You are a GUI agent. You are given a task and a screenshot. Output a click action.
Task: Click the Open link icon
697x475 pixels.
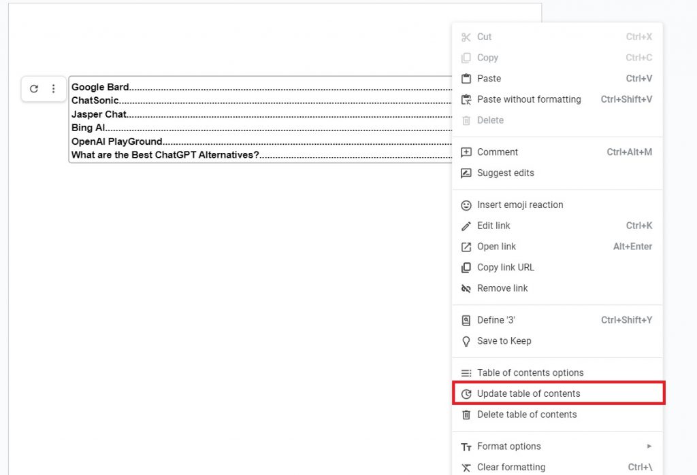pos(466,246)
